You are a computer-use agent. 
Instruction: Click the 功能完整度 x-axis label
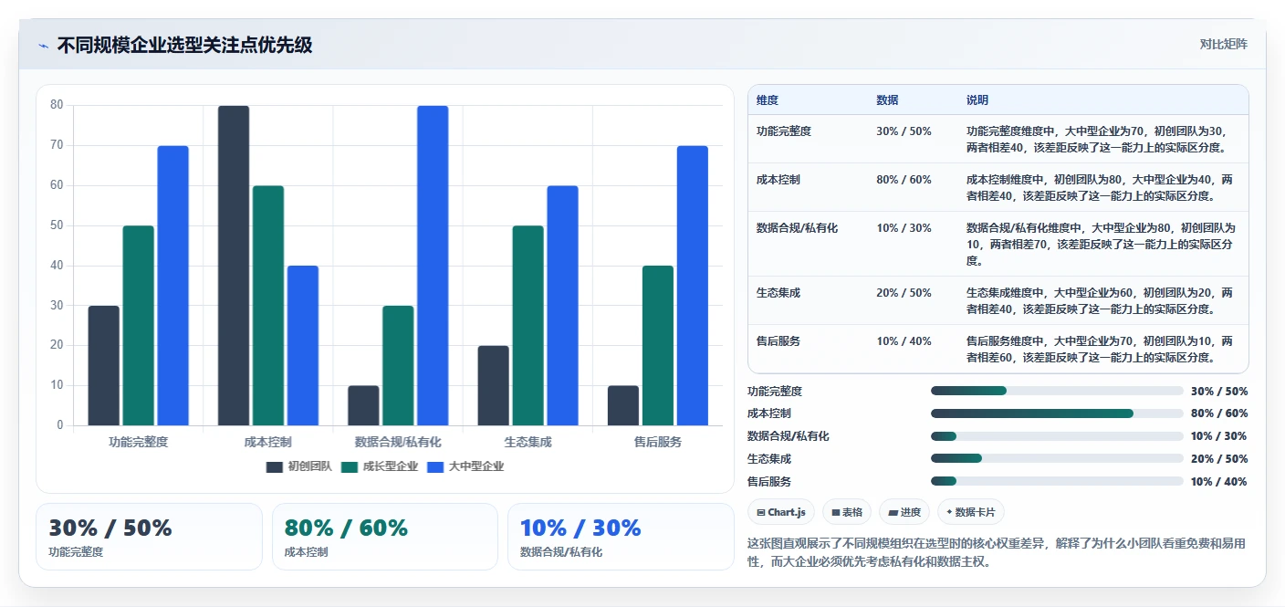139,442
